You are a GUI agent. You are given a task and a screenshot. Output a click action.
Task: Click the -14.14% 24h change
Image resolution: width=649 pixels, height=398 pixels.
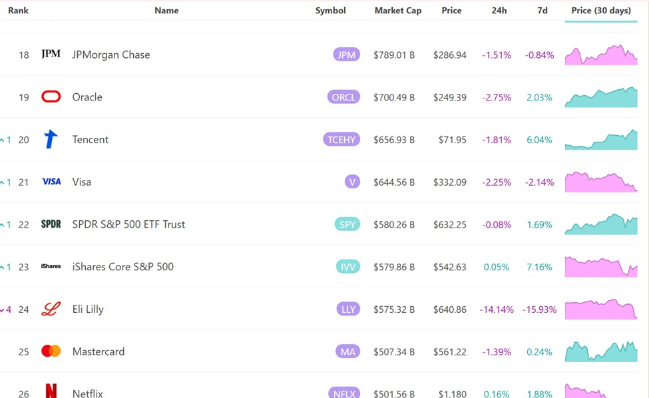(x=497, y=309)
